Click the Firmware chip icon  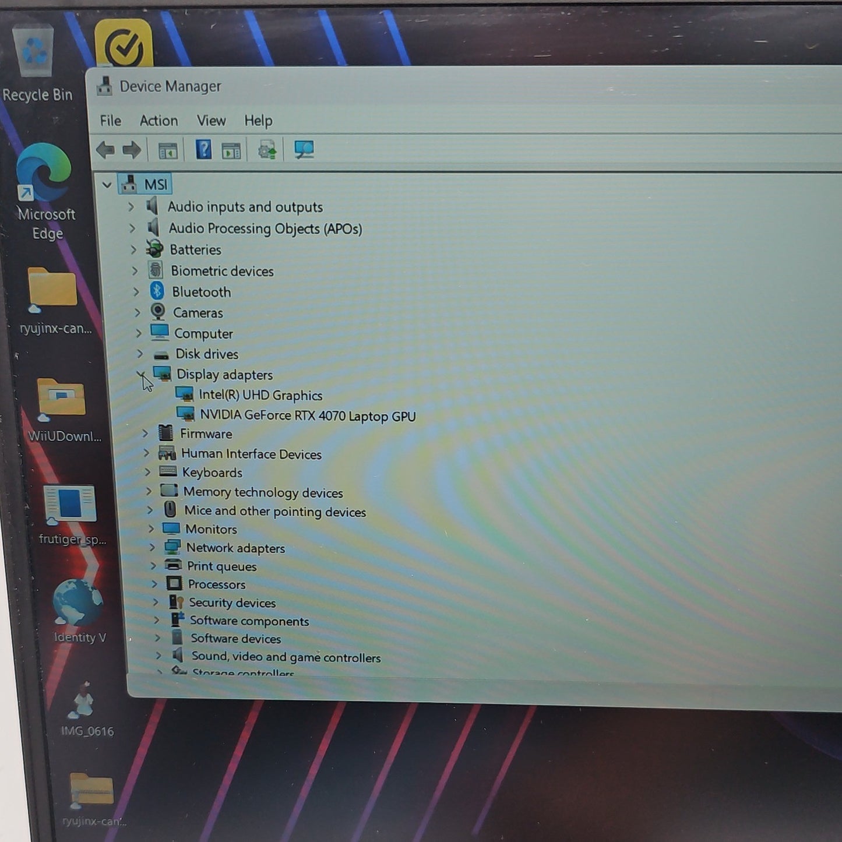click(x=166, y=432)
